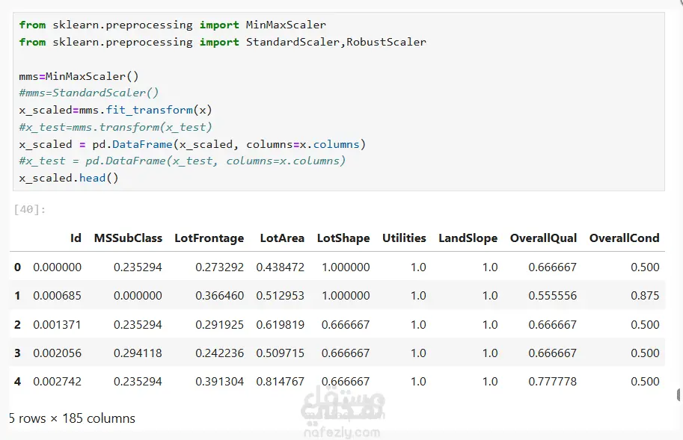Click the x_scaled=mms.fit_transform(x) line
683x440 pixels.
(x=115, y=110)
